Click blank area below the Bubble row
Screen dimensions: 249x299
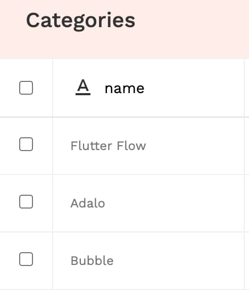[x=124, y=295]
